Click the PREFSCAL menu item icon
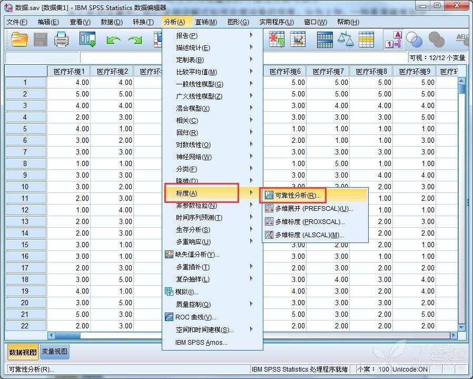This screenshot has height=379, width=473. (x=269, y=208)
